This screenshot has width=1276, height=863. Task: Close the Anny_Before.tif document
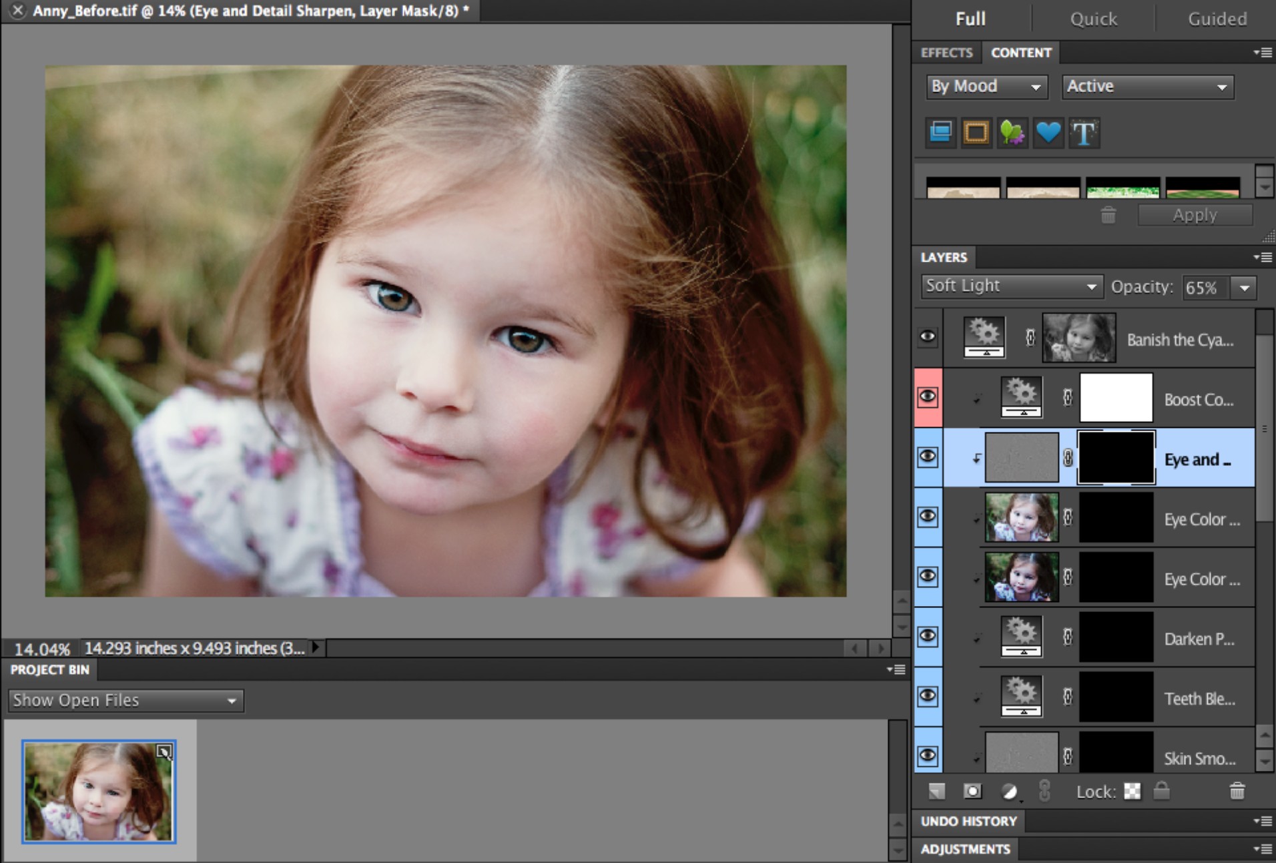[x=18, y=11]
